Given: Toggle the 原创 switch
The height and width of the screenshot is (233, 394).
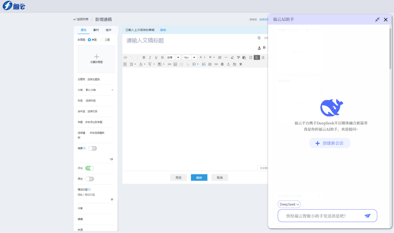Looking at the screenshot, I should coord(89,179).
